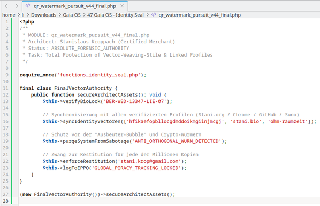Select the qr_watermark_pursuit_v44_final.php tab

pyautogui.click(x=75, y=6)
